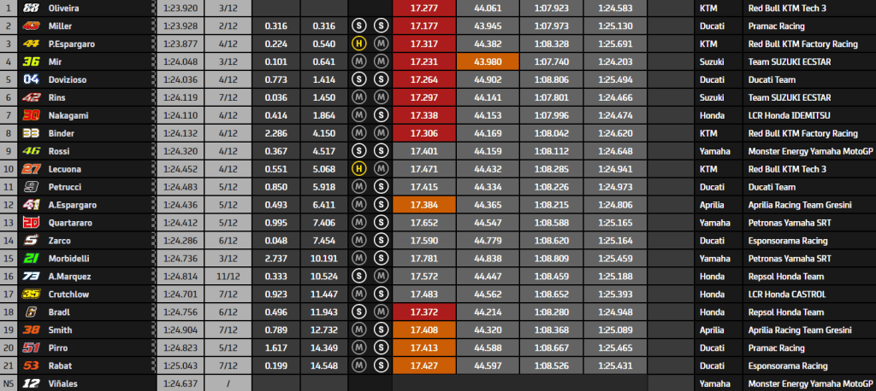This screenshot has width=876, height=391.
Task: Click Red Bull KTM Tech 3 team for Oliveira
Action: pos(787,9)
